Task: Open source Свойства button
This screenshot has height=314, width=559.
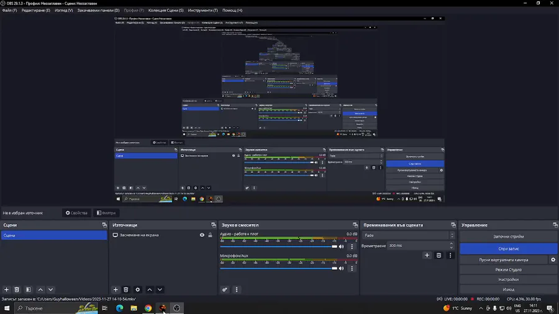Action: 76,213
